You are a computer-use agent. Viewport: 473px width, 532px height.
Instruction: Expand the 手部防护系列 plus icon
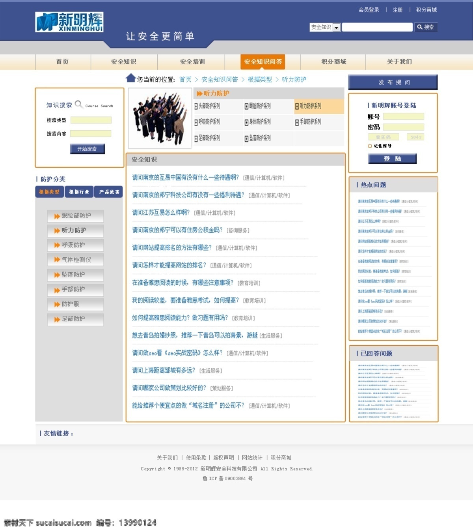[297, 122]
